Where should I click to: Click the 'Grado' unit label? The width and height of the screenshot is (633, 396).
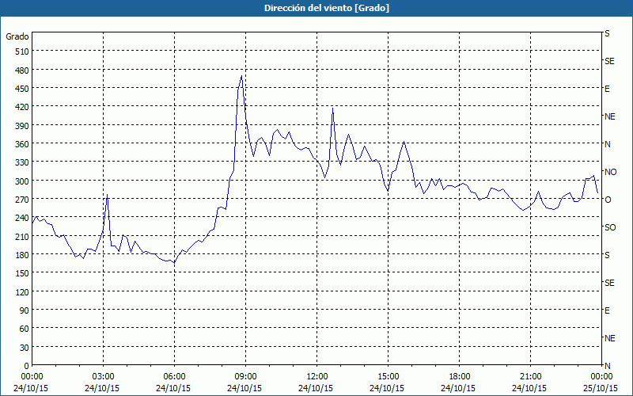[17, 36]
